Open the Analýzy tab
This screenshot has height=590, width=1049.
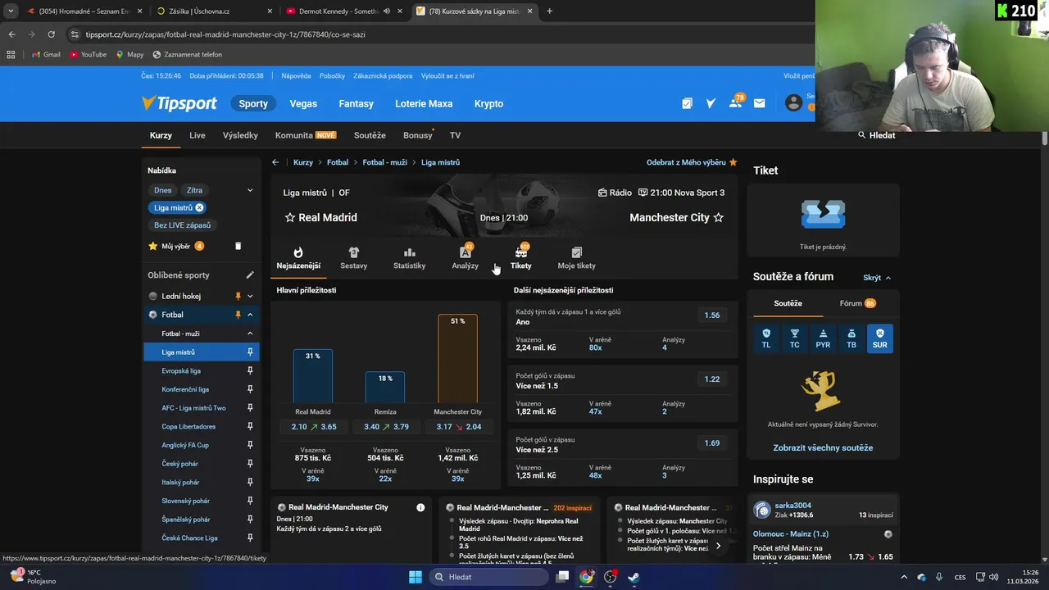465,257
